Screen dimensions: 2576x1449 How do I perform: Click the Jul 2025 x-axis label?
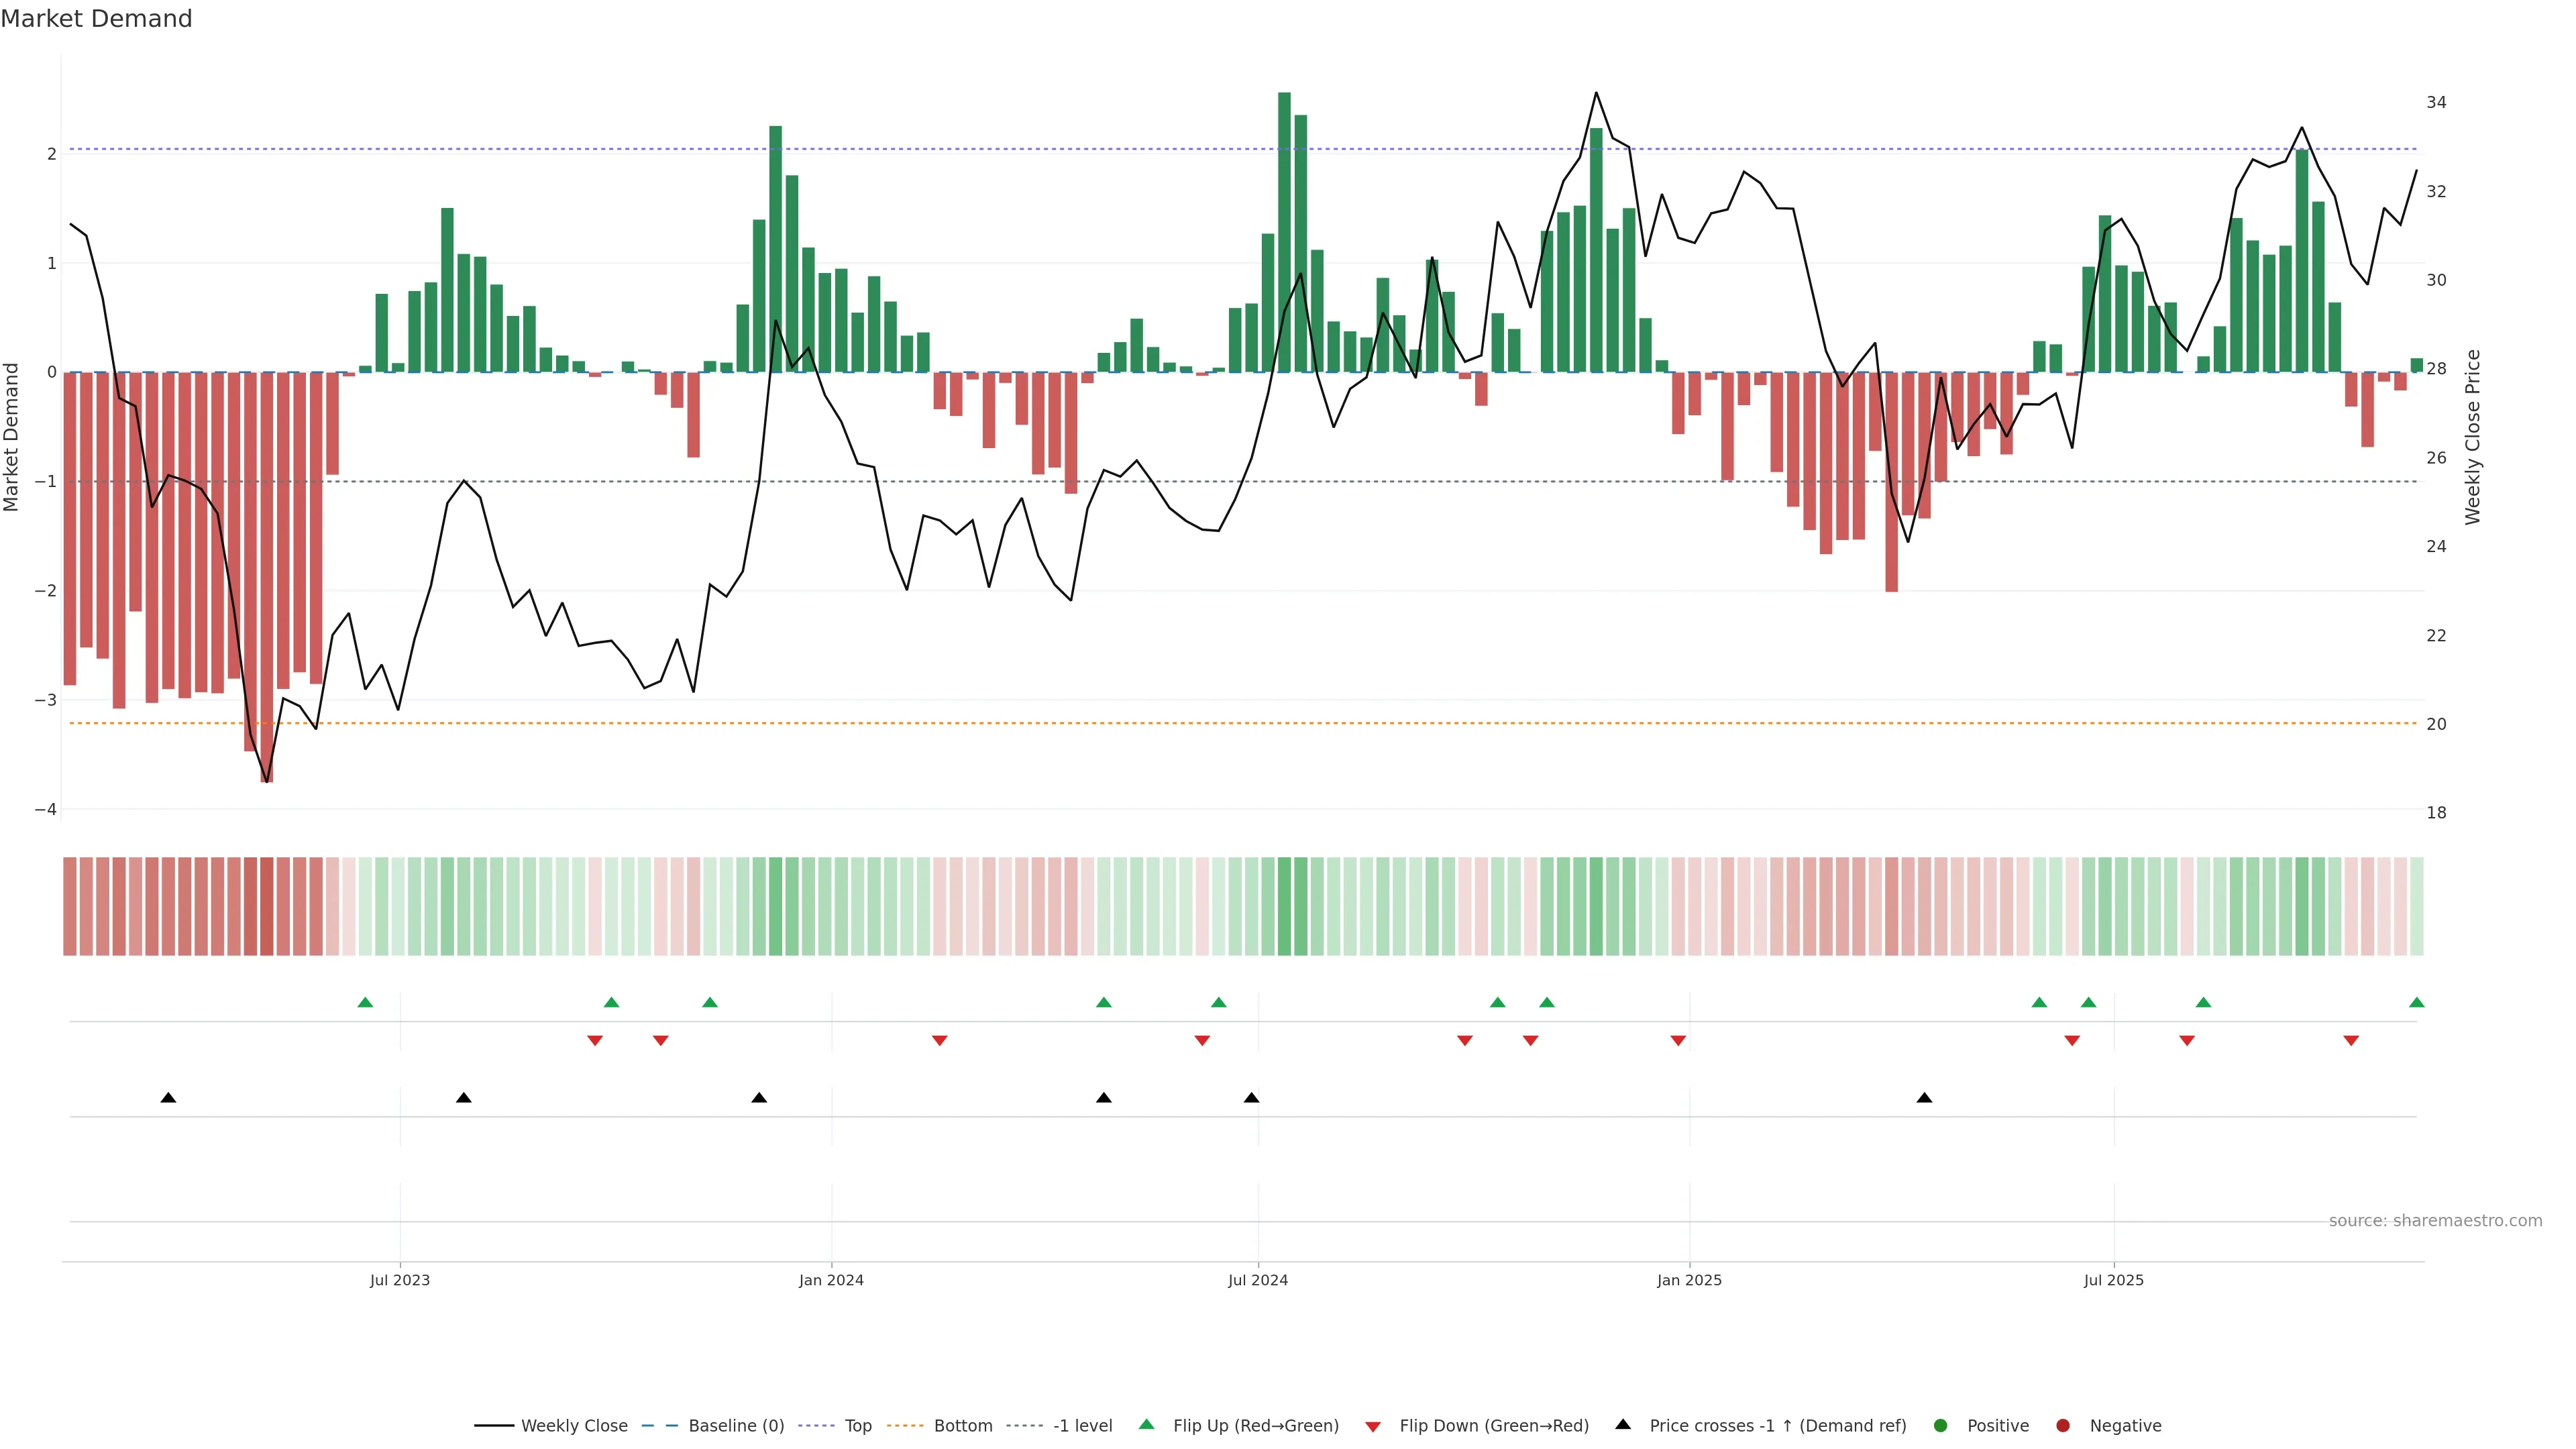(x=2113, y=1280)
